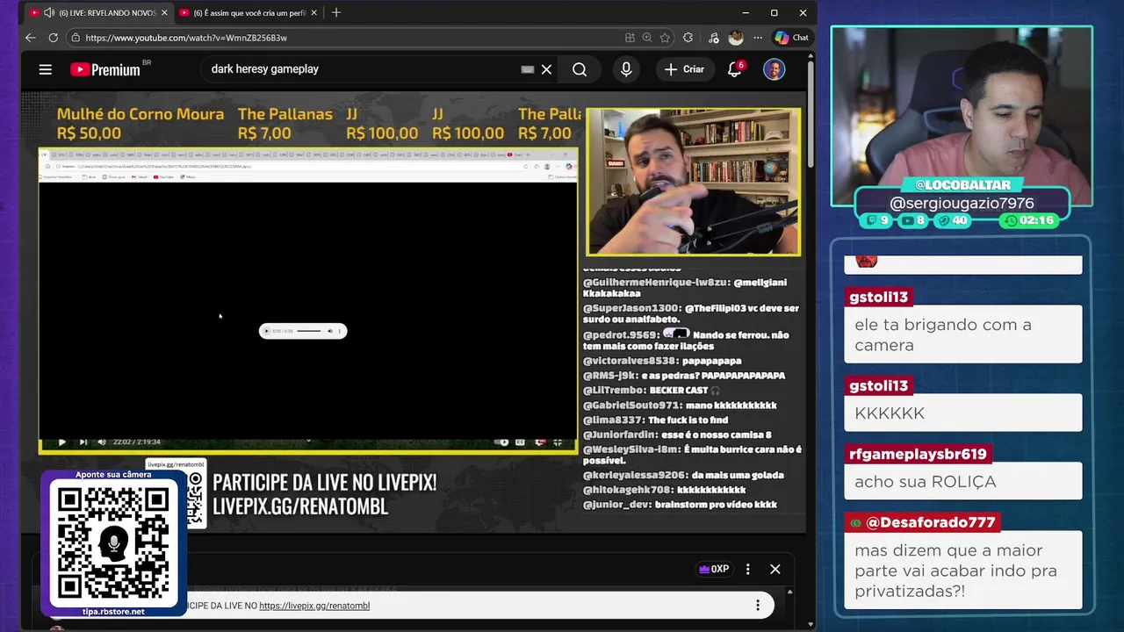Go back with the browser back arrow
Viewport: 1124px width, 632px height.
click(x=30, y=38)
